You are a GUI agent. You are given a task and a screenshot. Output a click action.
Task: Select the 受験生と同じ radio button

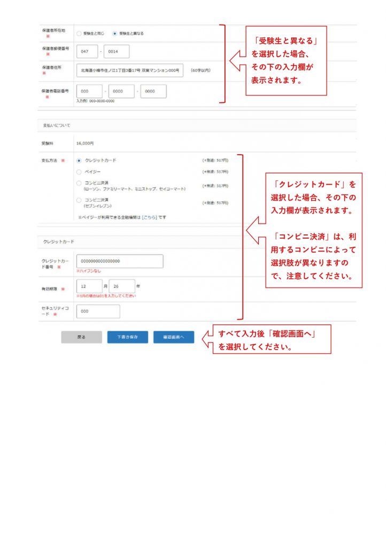[x=79, y=33]
